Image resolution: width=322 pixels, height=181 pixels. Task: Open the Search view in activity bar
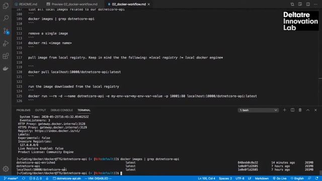click(x=6, y=18)
